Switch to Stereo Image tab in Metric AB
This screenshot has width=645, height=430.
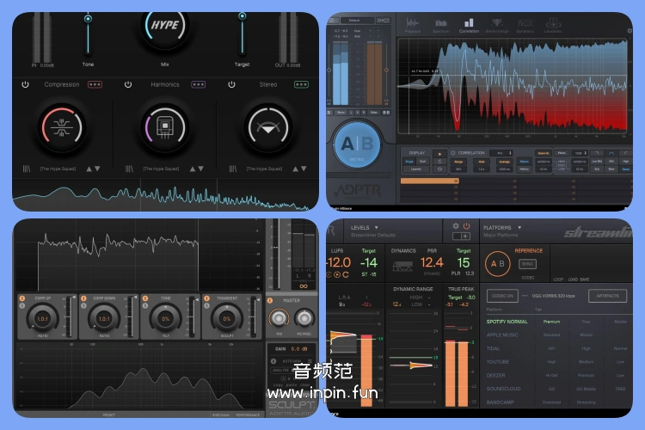click(x=497, y=25)
